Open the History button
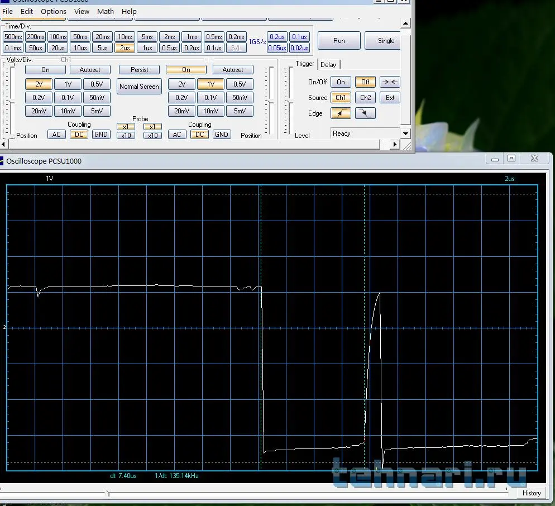The height and width of the screenshot is (506, 555). click(x=531, y=493)
